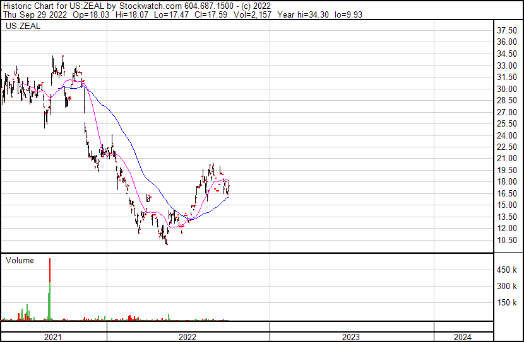Click the Volume panel label
524x342 pixels.
(20, 260)
